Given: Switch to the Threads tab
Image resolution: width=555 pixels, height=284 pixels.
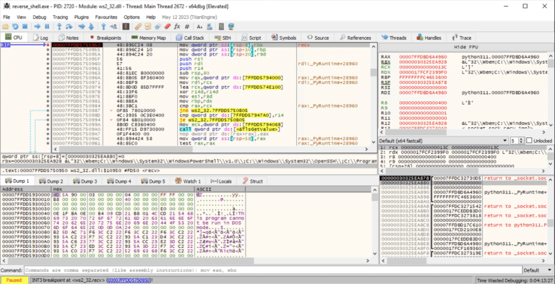Looking at the screenshot, I should coord(394,38).
